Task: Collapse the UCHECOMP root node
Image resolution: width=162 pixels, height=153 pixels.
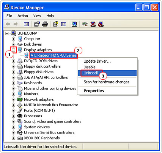Action: (7, 33)
